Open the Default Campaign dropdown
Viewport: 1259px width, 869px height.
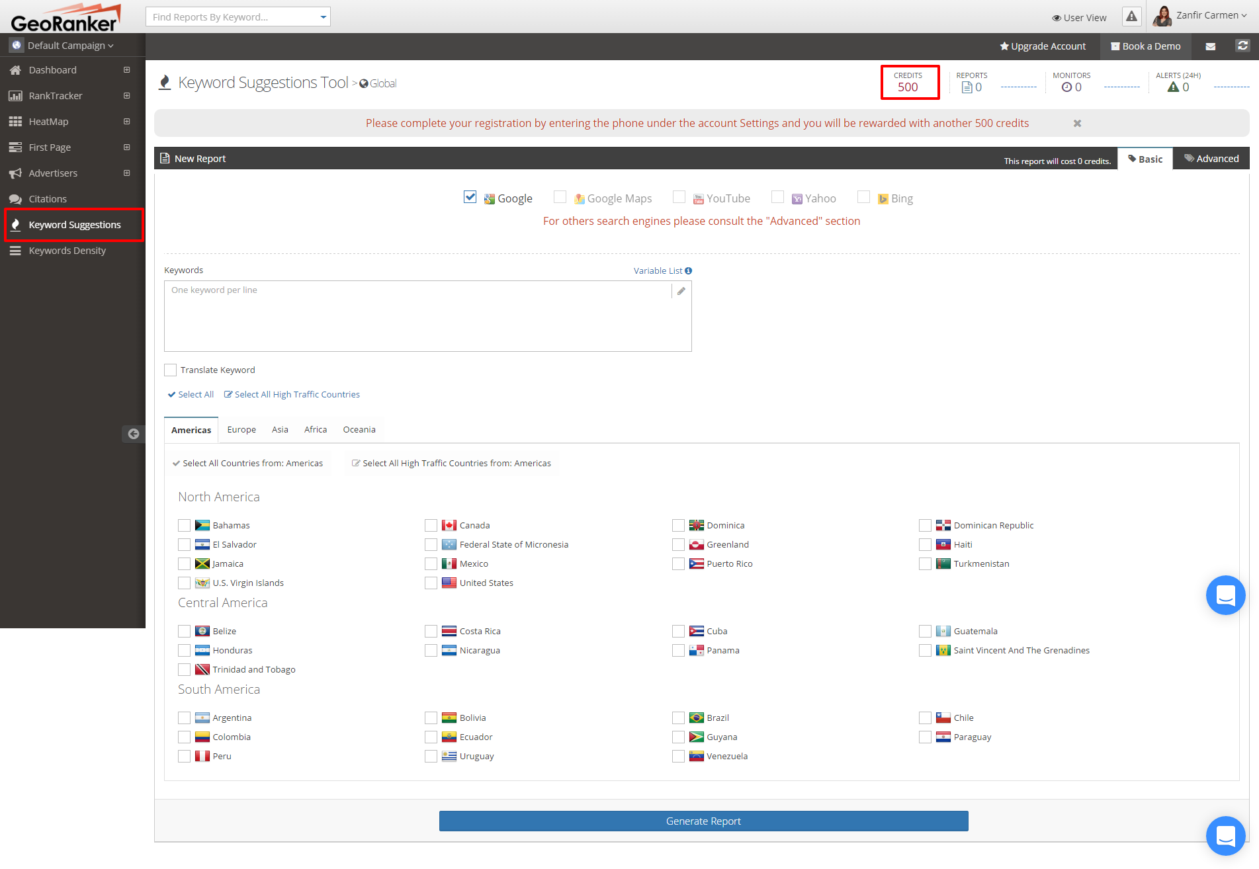pos(71,46)
